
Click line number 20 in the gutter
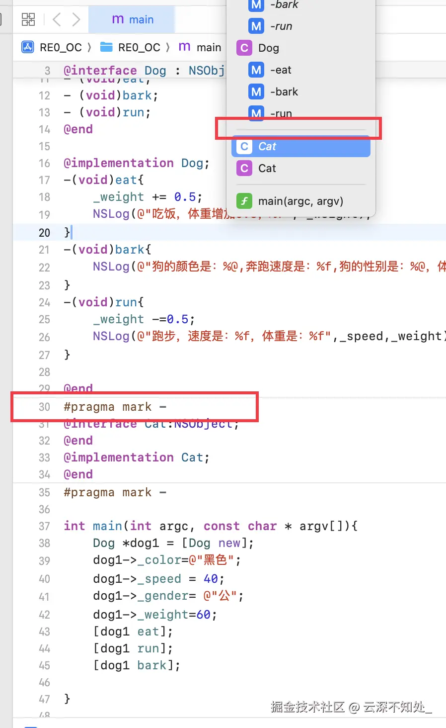(x=44, y=232)
